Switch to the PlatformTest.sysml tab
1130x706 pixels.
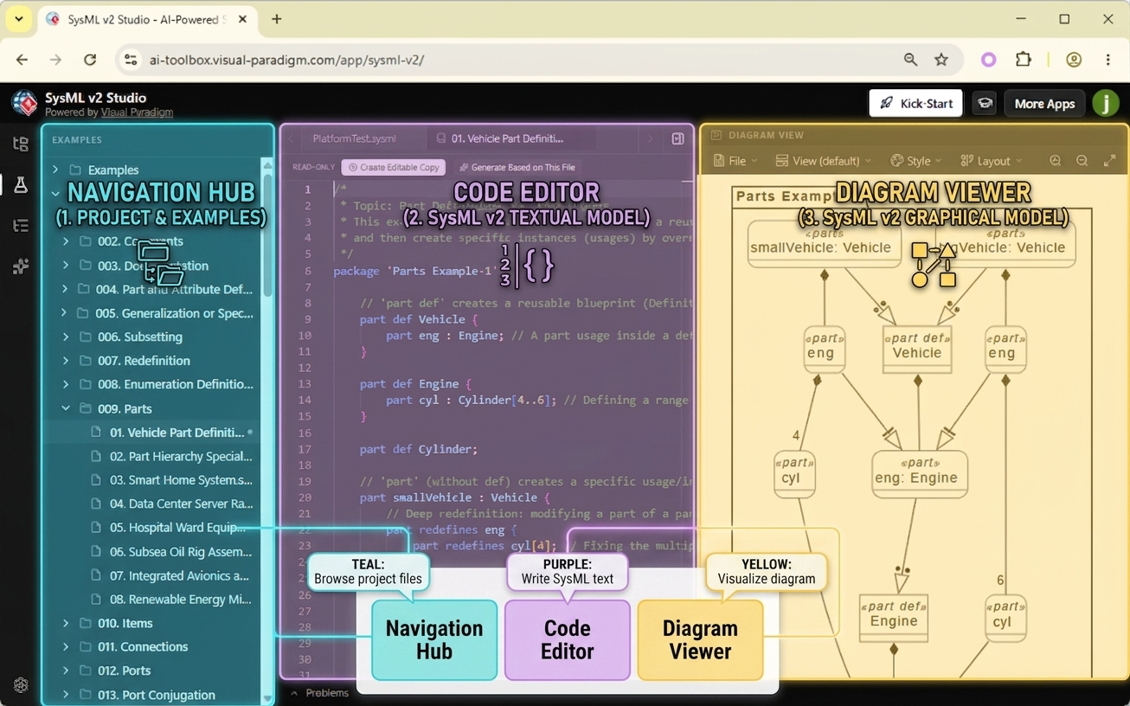[x=355, y=138]
